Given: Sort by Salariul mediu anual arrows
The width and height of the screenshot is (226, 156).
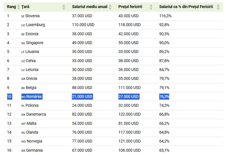Looking at the screenshot, I should point(110,7).
